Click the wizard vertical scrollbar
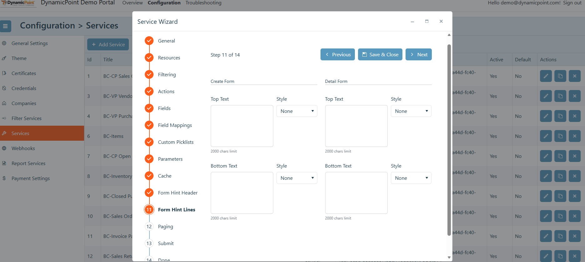The height and width of the screenshot is (262, 585). click(x=449, y=140)
